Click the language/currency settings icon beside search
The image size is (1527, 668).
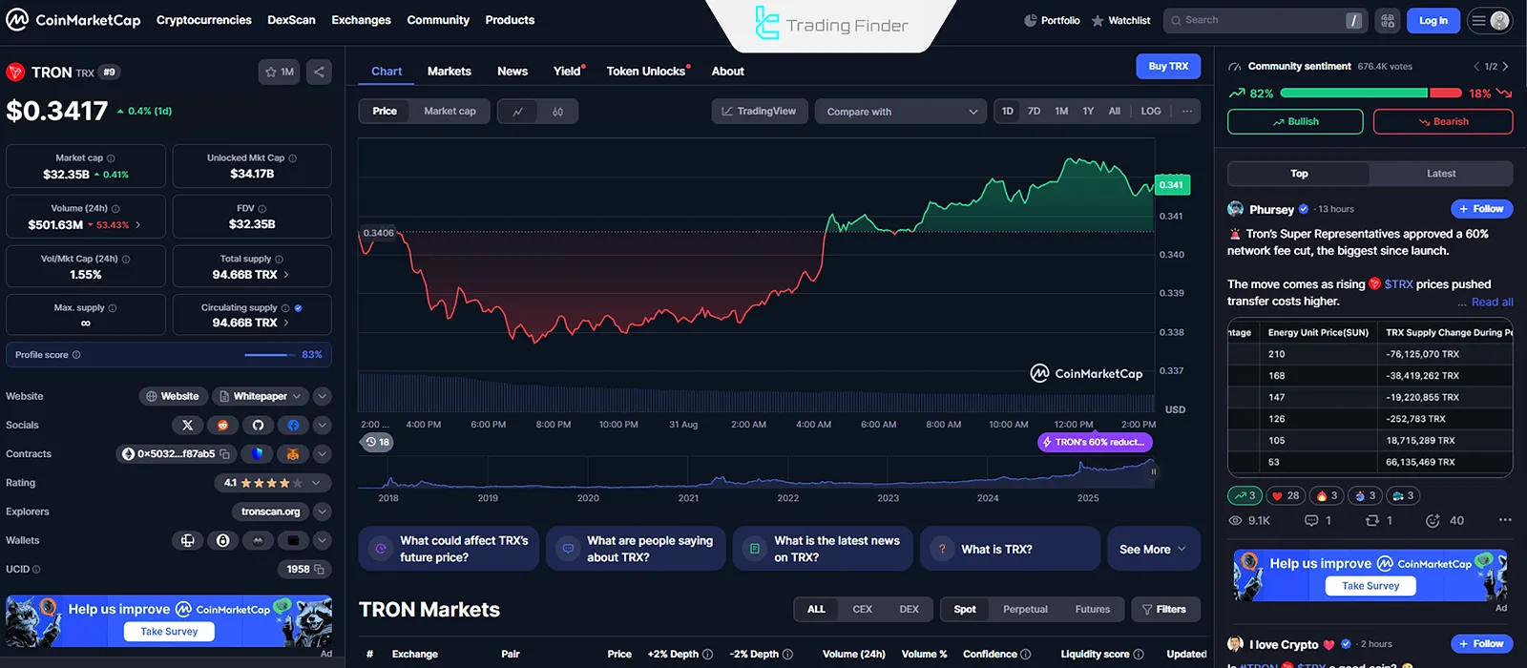[x=1388, y=20]
